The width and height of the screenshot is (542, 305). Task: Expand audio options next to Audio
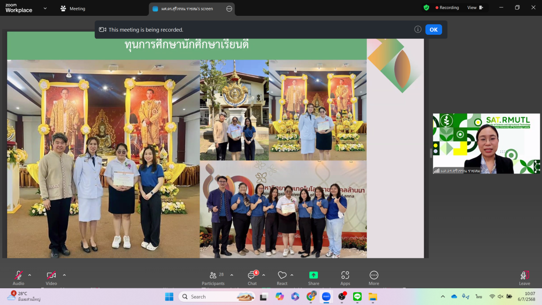click(x=30, y=275)
